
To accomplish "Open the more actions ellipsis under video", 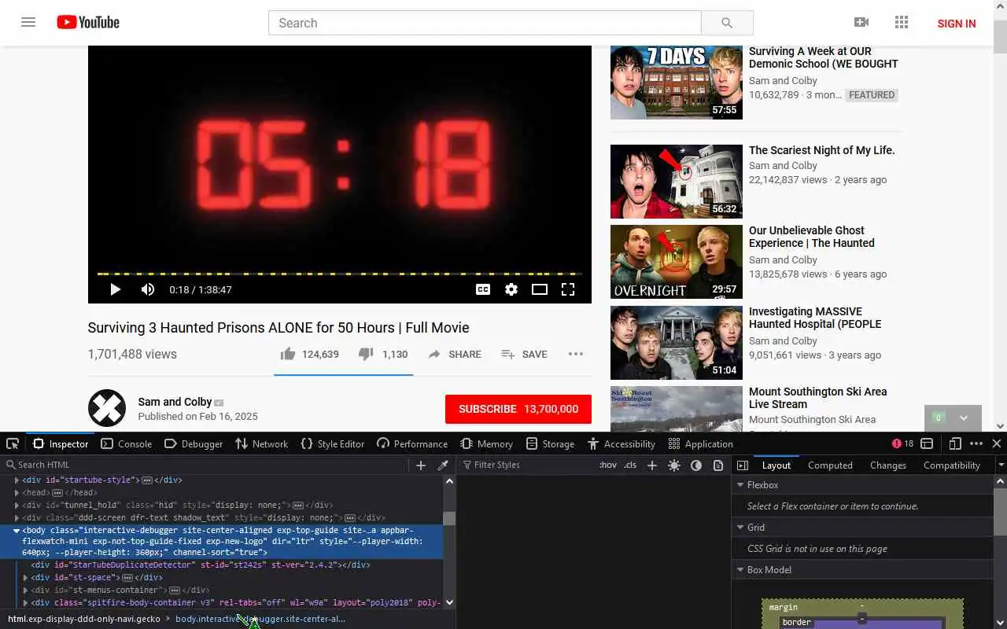I will (x=576, y=354).
